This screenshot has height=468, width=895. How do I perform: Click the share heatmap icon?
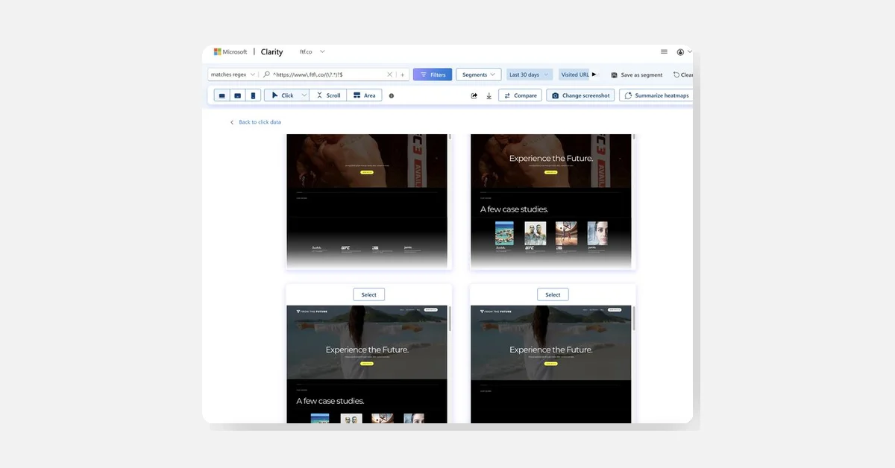tap(474, 95)
